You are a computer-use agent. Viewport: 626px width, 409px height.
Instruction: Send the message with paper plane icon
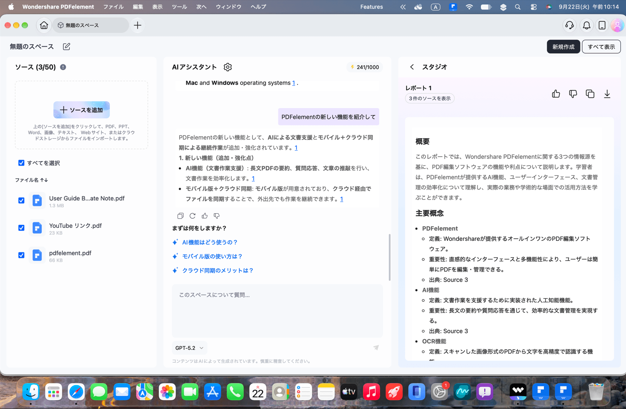[376, 348]
